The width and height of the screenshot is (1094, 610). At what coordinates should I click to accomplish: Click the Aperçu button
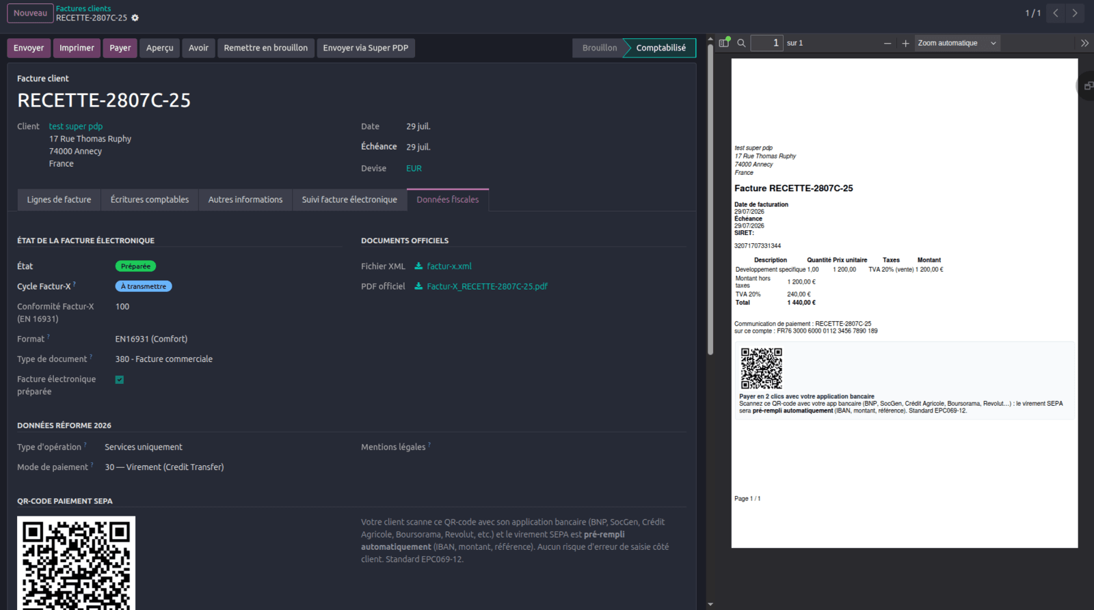pyautogui.click(x=160, y=48)
